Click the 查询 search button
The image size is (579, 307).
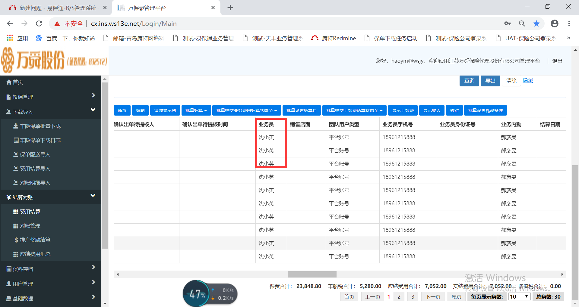pyautogui.click(x=469, y=81)
